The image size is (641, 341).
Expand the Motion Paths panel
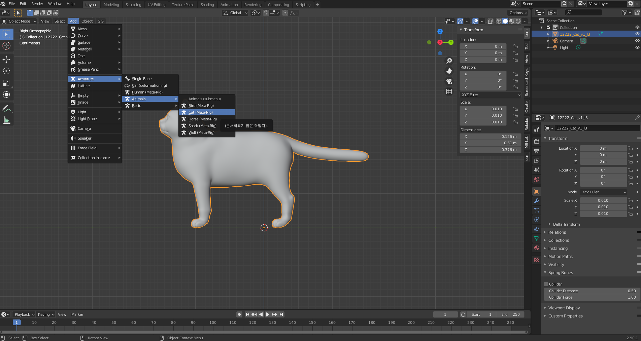tap(560, 257)
